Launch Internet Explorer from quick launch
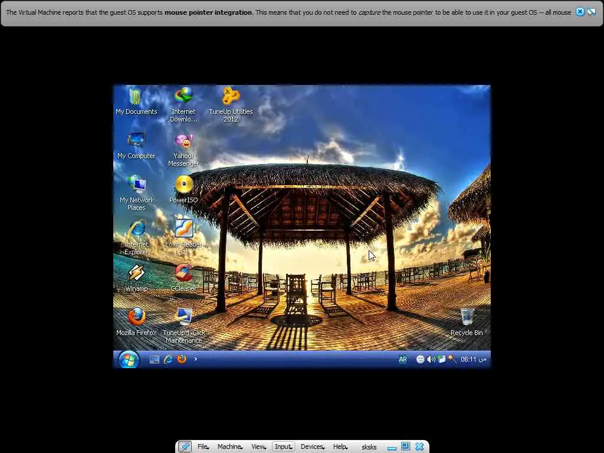 pos(168,359)
